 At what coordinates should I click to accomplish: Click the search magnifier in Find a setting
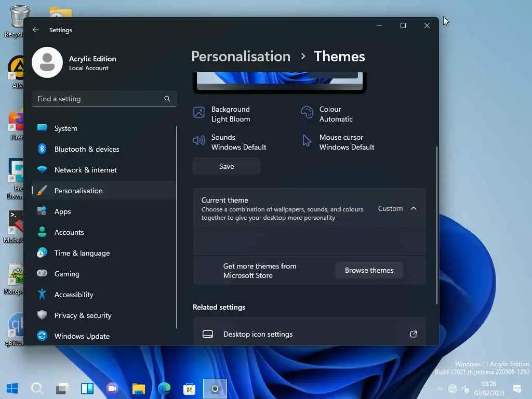167,99
